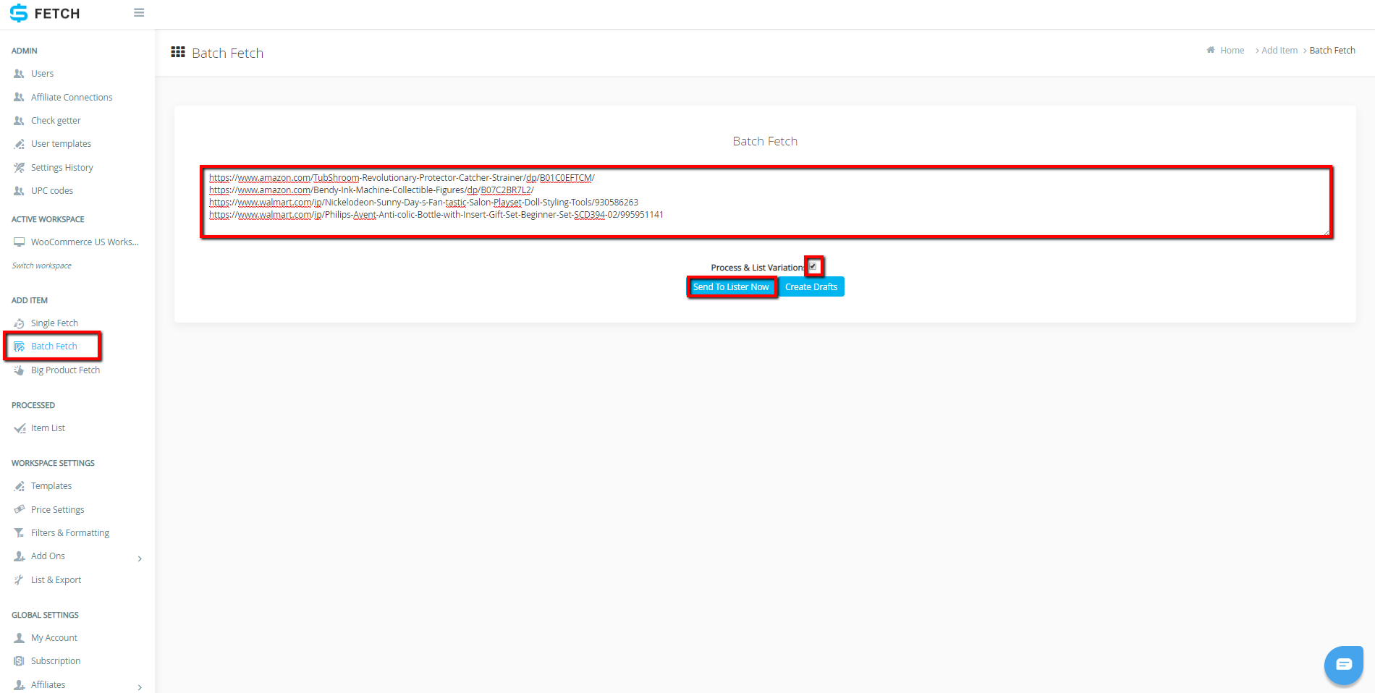The image size is (1375, 693).
Task: Open Templates under Workspace Settings
Action: pos(51,486)
